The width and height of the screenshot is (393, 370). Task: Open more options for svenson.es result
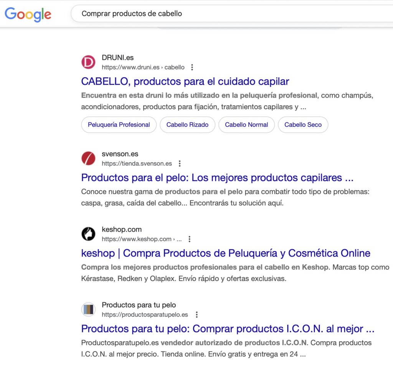pyautogui.click(x=180, y=164)
